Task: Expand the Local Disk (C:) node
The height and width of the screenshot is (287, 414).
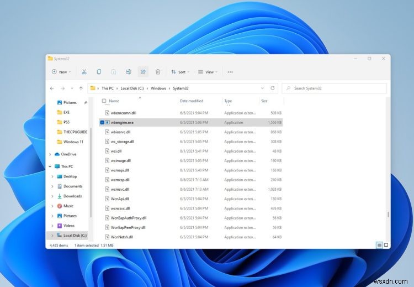Action: point(52,236)
